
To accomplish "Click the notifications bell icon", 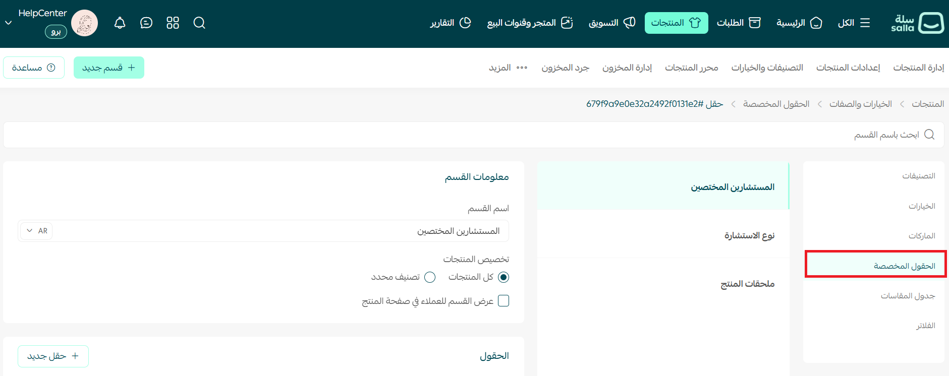I will point(120,23).
